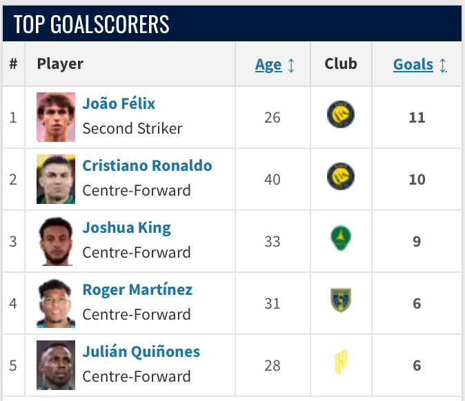Open Roger Martínez's player photo
Viewport: 465px width, 401px height.
(56, 302)
